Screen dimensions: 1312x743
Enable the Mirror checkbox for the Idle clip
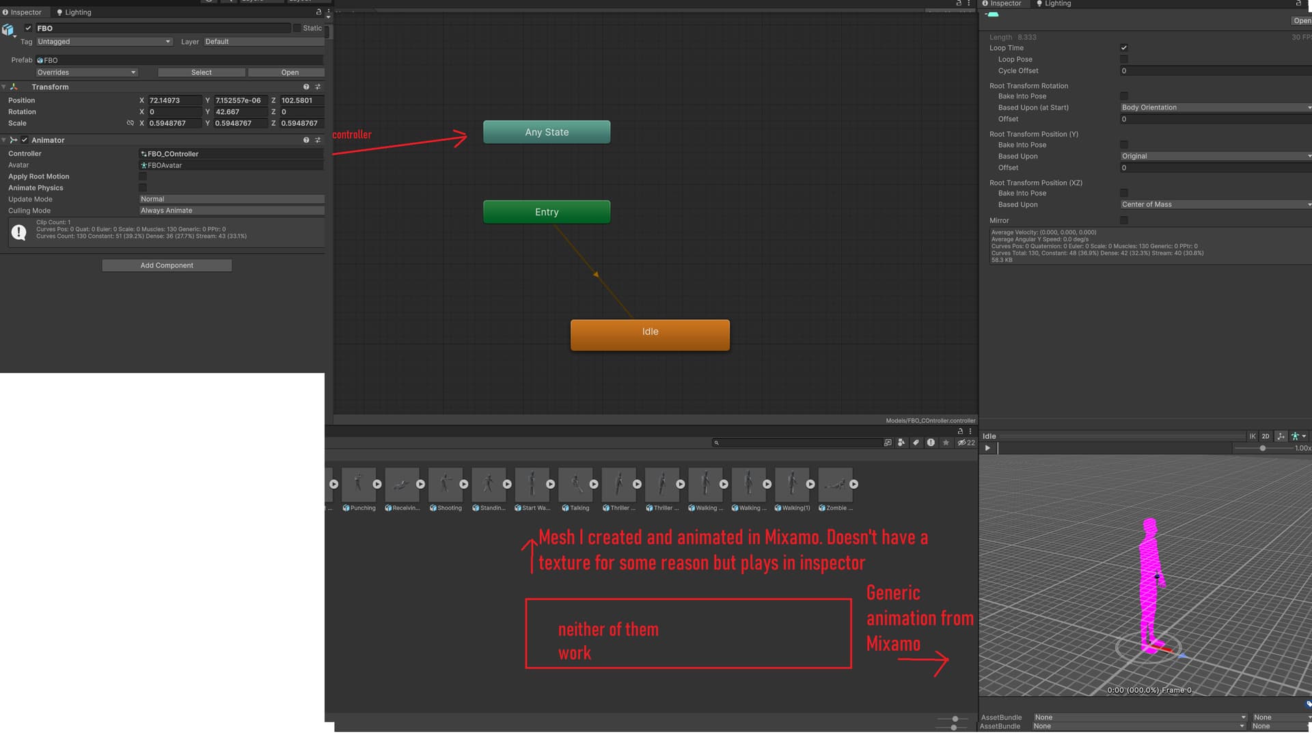click(1124, 220)
